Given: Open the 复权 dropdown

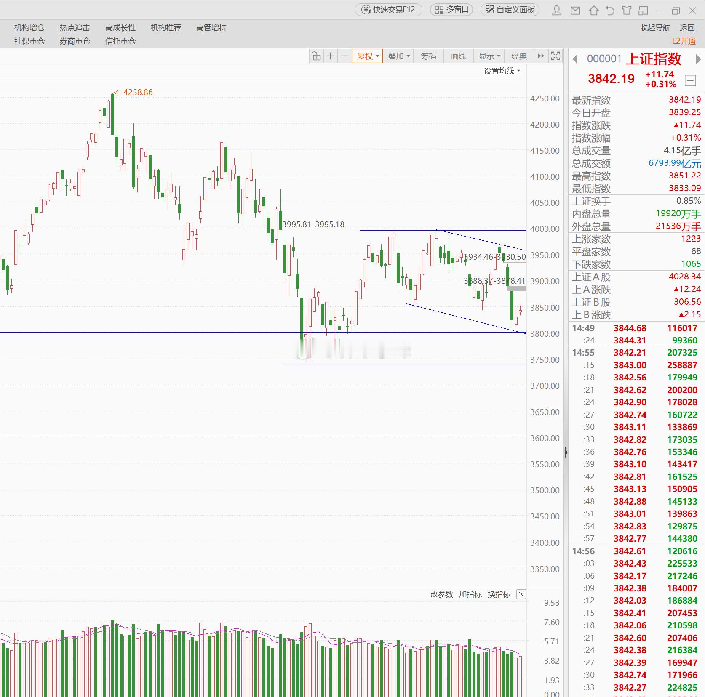Looking at the screenshot, I should pos(367,56).
